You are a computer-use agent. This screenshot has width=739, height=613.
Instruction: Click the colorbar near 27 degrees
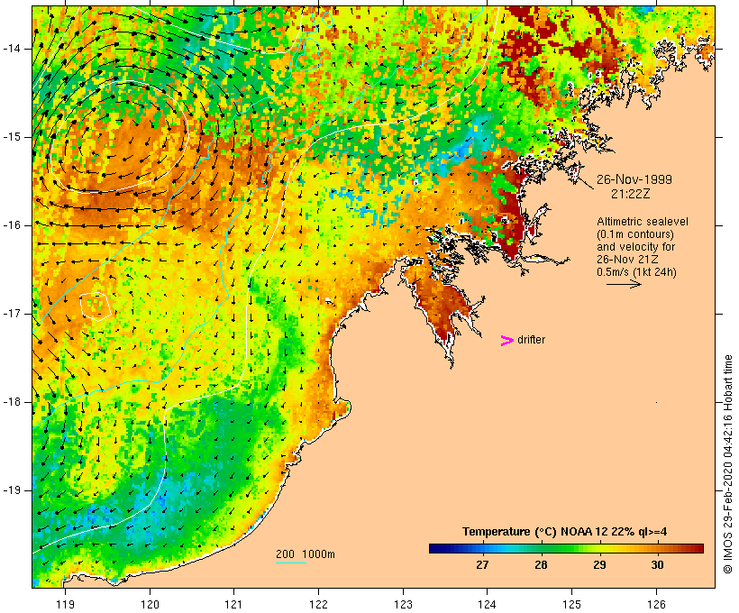coord(482,548)
